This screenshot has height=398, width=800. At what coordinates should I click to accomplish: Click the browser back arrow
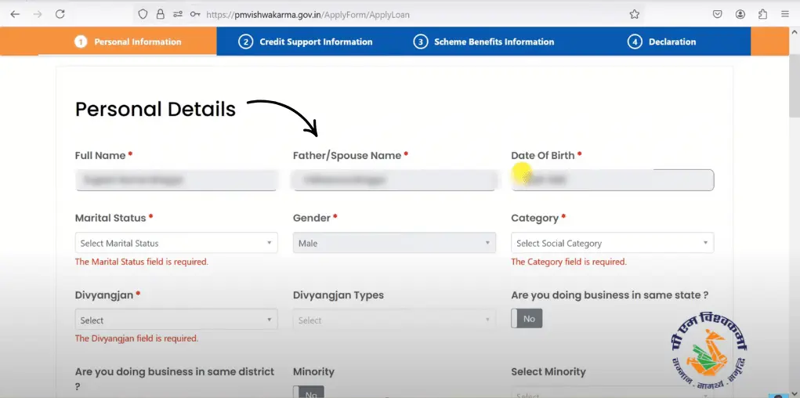tap(15, 14)
